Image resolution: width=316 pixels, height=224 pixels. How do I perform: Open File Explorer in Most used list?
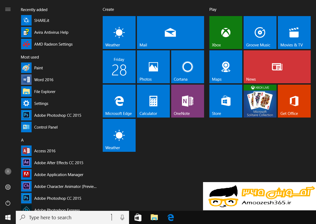click(x=59, y=91)
